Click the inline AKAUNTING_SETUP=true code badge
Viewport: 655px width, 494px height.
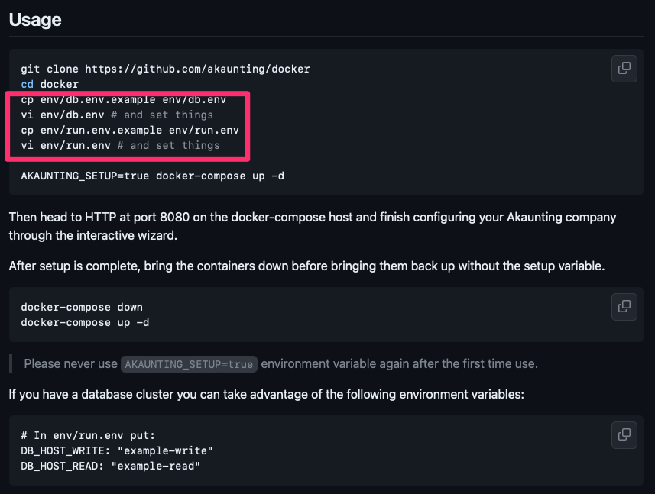tap(189, 364)
